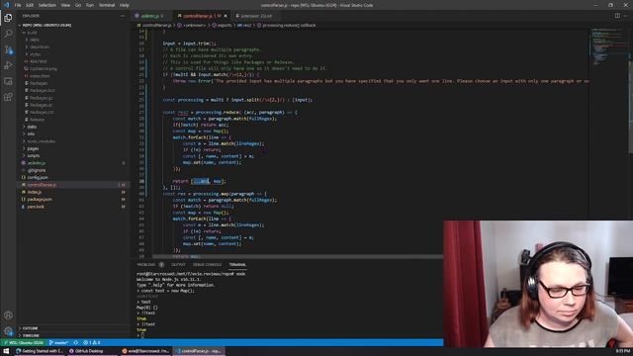Open the Search view icon
Viewport: 633px width, 356px height.
[8, 34]
